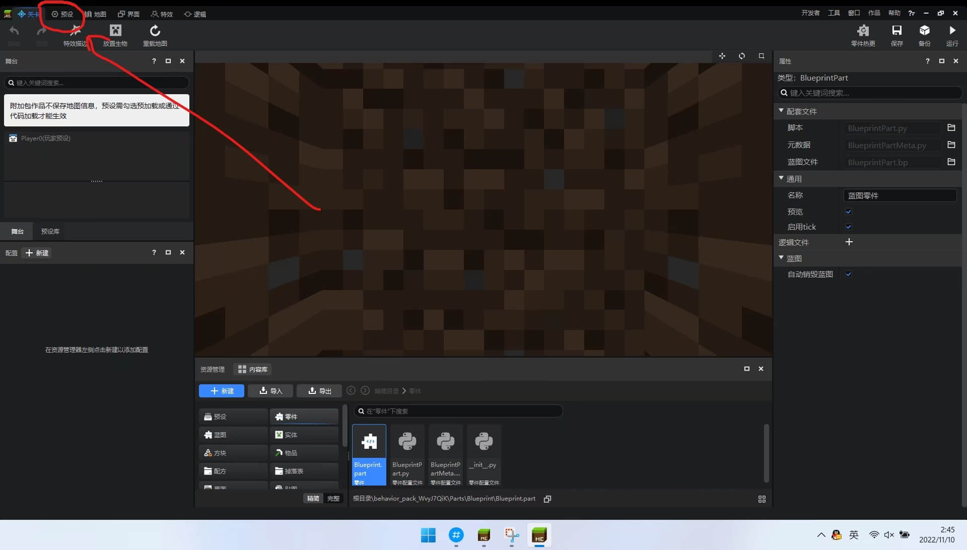Navigate back in resource manager breadcrumb
Screen dimensions: 967x550
point(351,390)
